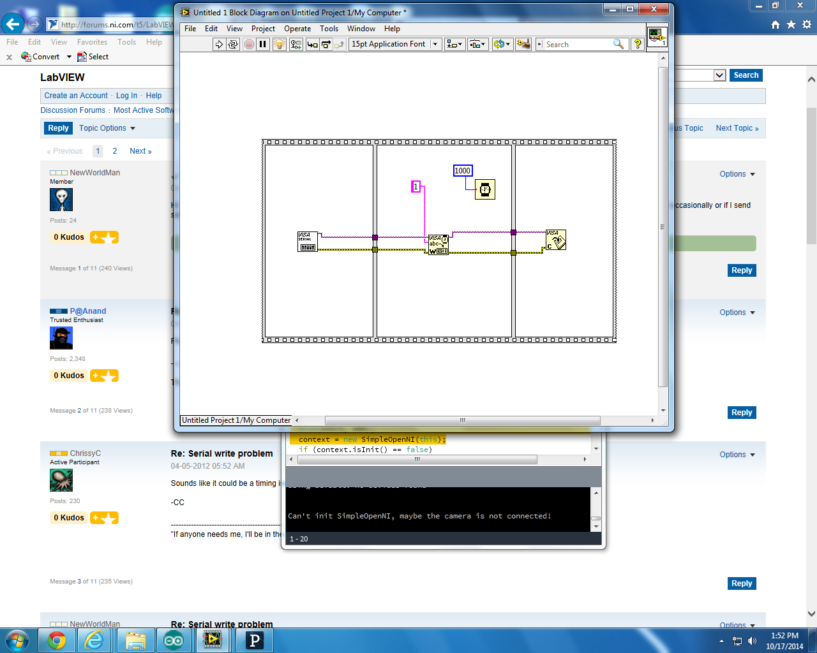Click browser Back button
The image size is (817, 653).
(13, 24)
